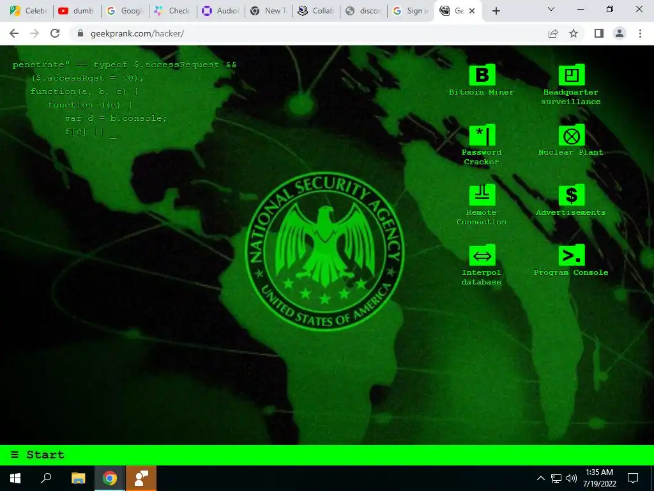The height and width of the screenshot is (491, 654).
Task: Switch to the YouTube dumb tab
Action: click(76, 11)
